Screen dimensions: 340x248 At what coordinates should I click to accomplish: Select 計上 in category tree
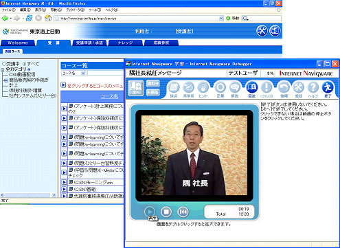tap(13, 85)
